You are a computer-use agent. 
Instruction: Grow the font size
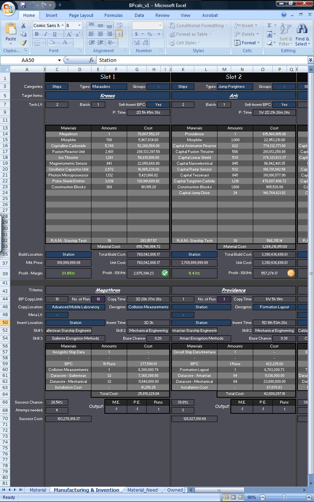pos(69,34)
